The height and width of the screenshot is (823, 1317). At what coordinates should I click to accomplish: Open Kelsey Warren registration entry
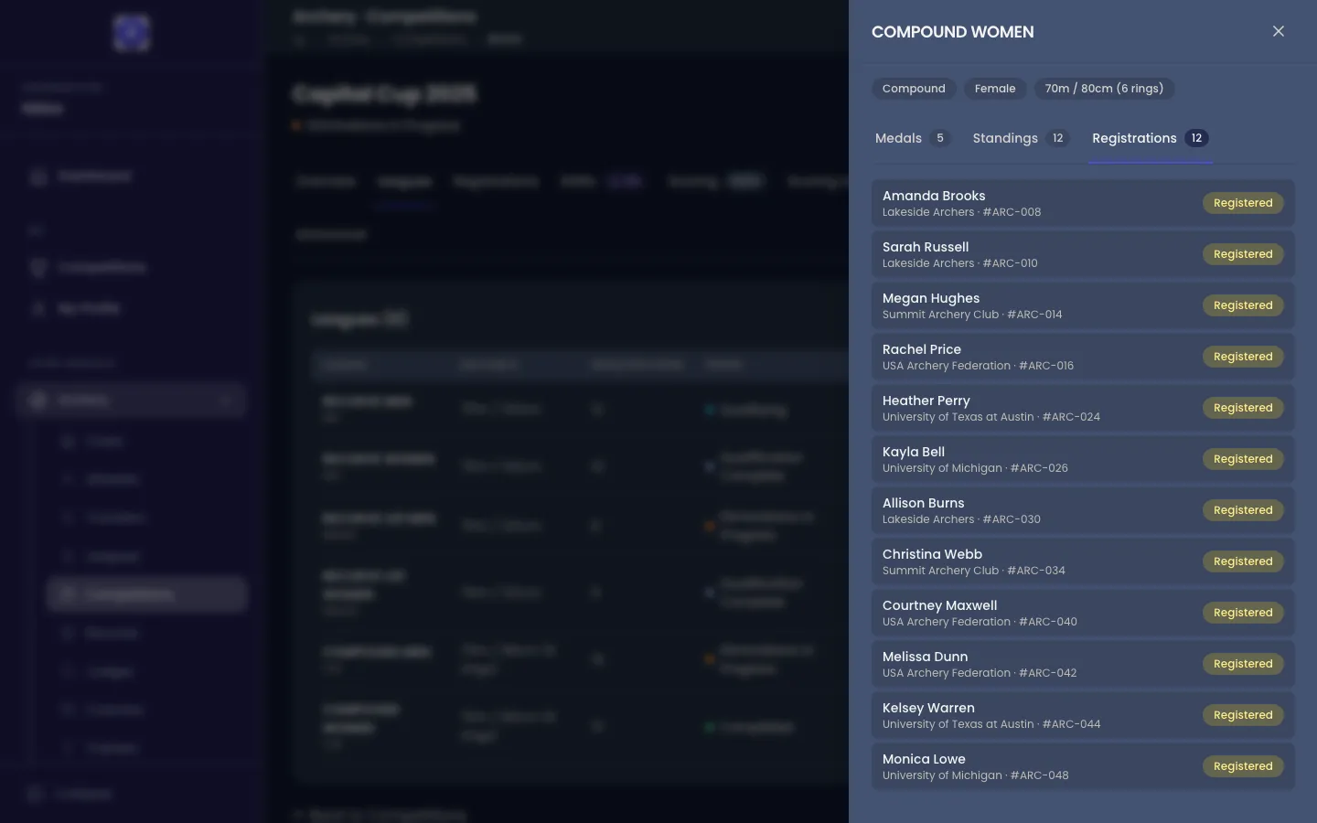(1083, 715)
